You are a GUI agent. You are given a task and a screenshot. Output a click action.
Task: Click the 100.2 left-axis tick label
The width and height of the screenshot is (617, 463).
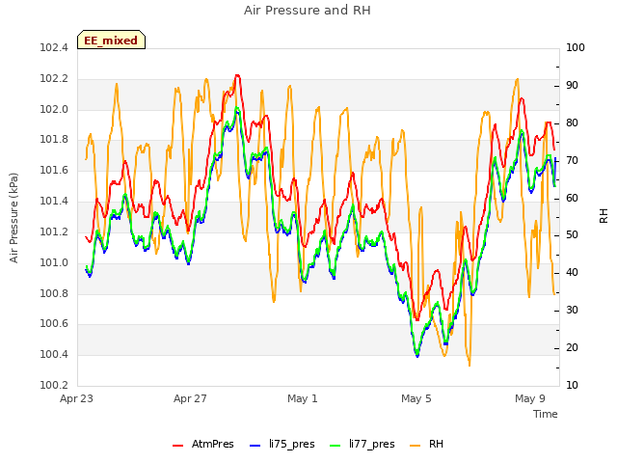pos(54,385)
